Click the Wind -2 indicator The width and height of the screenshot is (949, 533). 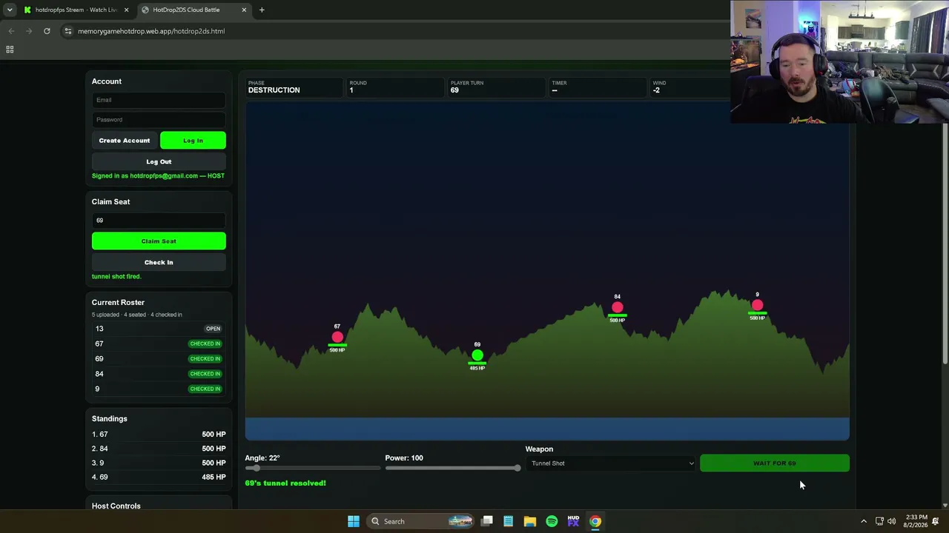click(690, 87)
